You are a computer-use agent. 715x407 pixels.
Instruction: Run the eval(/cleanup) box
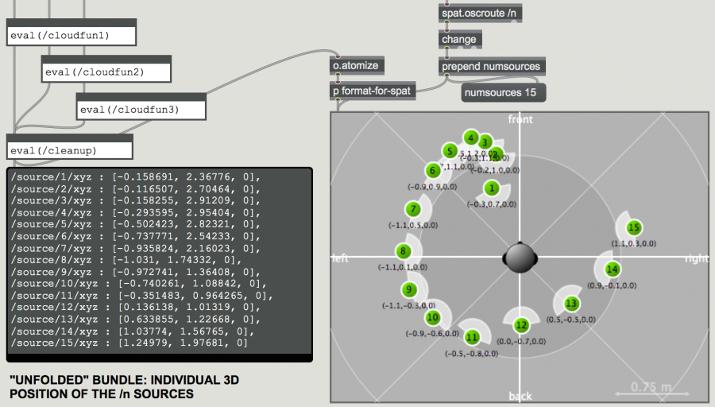click(71, 149)
